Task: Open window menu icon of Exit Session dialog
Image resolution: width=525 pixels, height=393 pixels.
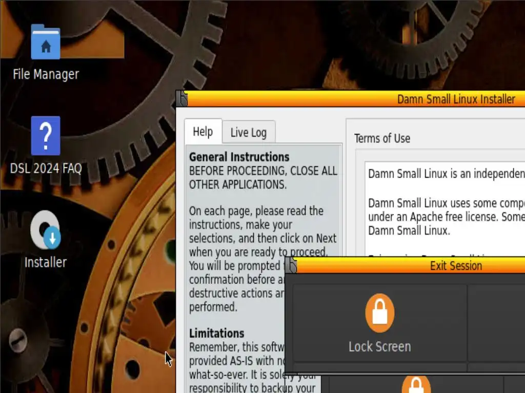Action: [291, 266]
